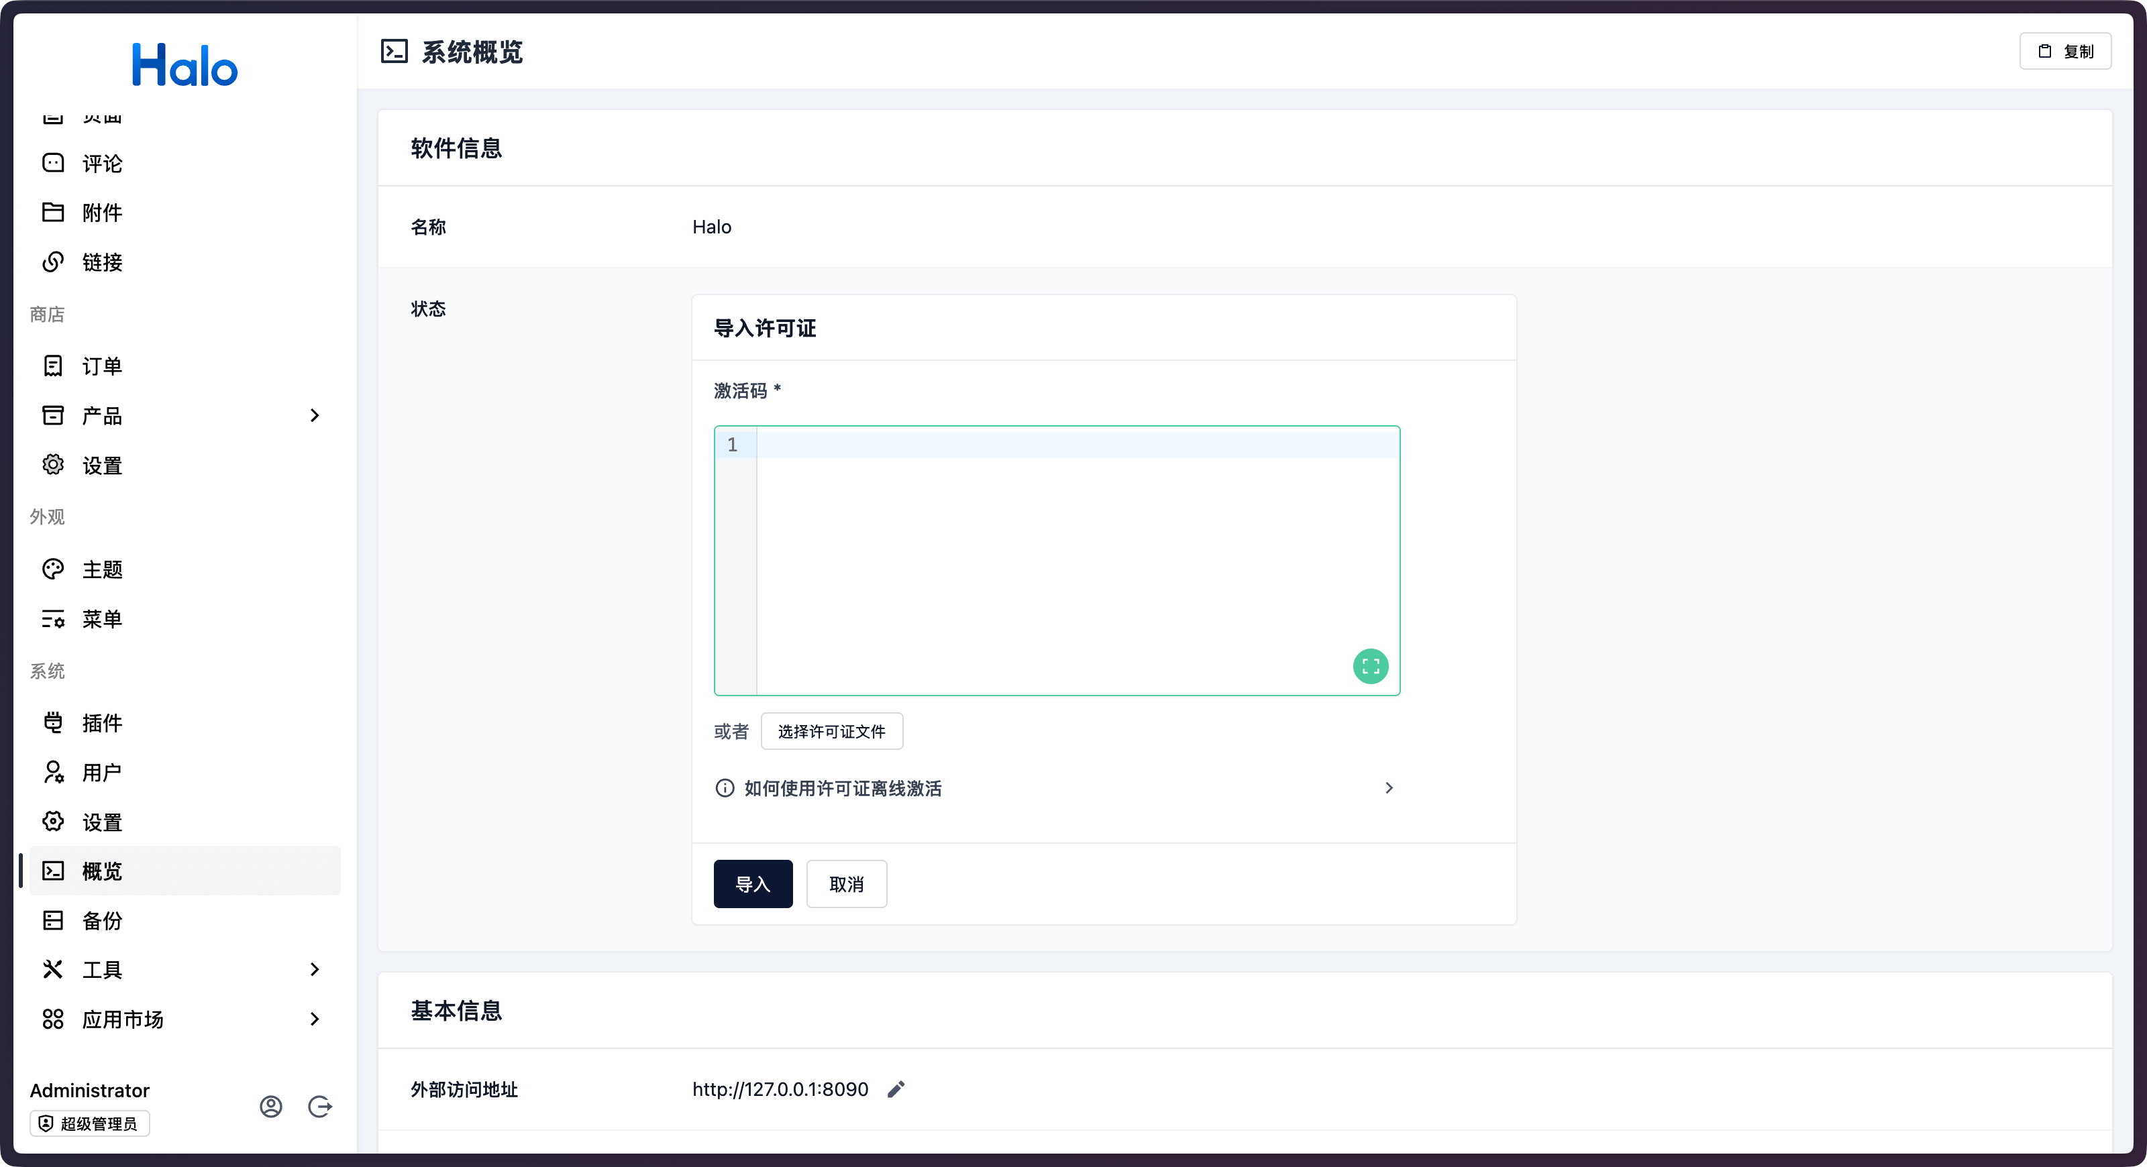Open the 如何使用许可证离线激活 help link

(x=842, y=788)
